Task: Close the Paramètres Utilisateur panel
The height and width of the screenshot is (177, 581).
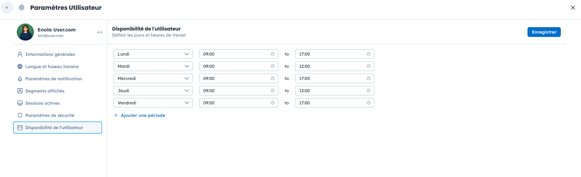Action: point(573,8)
